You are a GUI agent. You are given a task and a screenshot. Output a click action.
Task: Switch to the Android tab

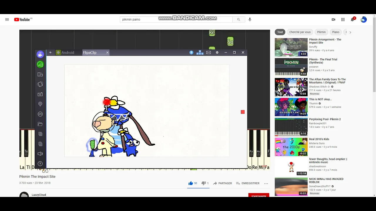(65, 52)
